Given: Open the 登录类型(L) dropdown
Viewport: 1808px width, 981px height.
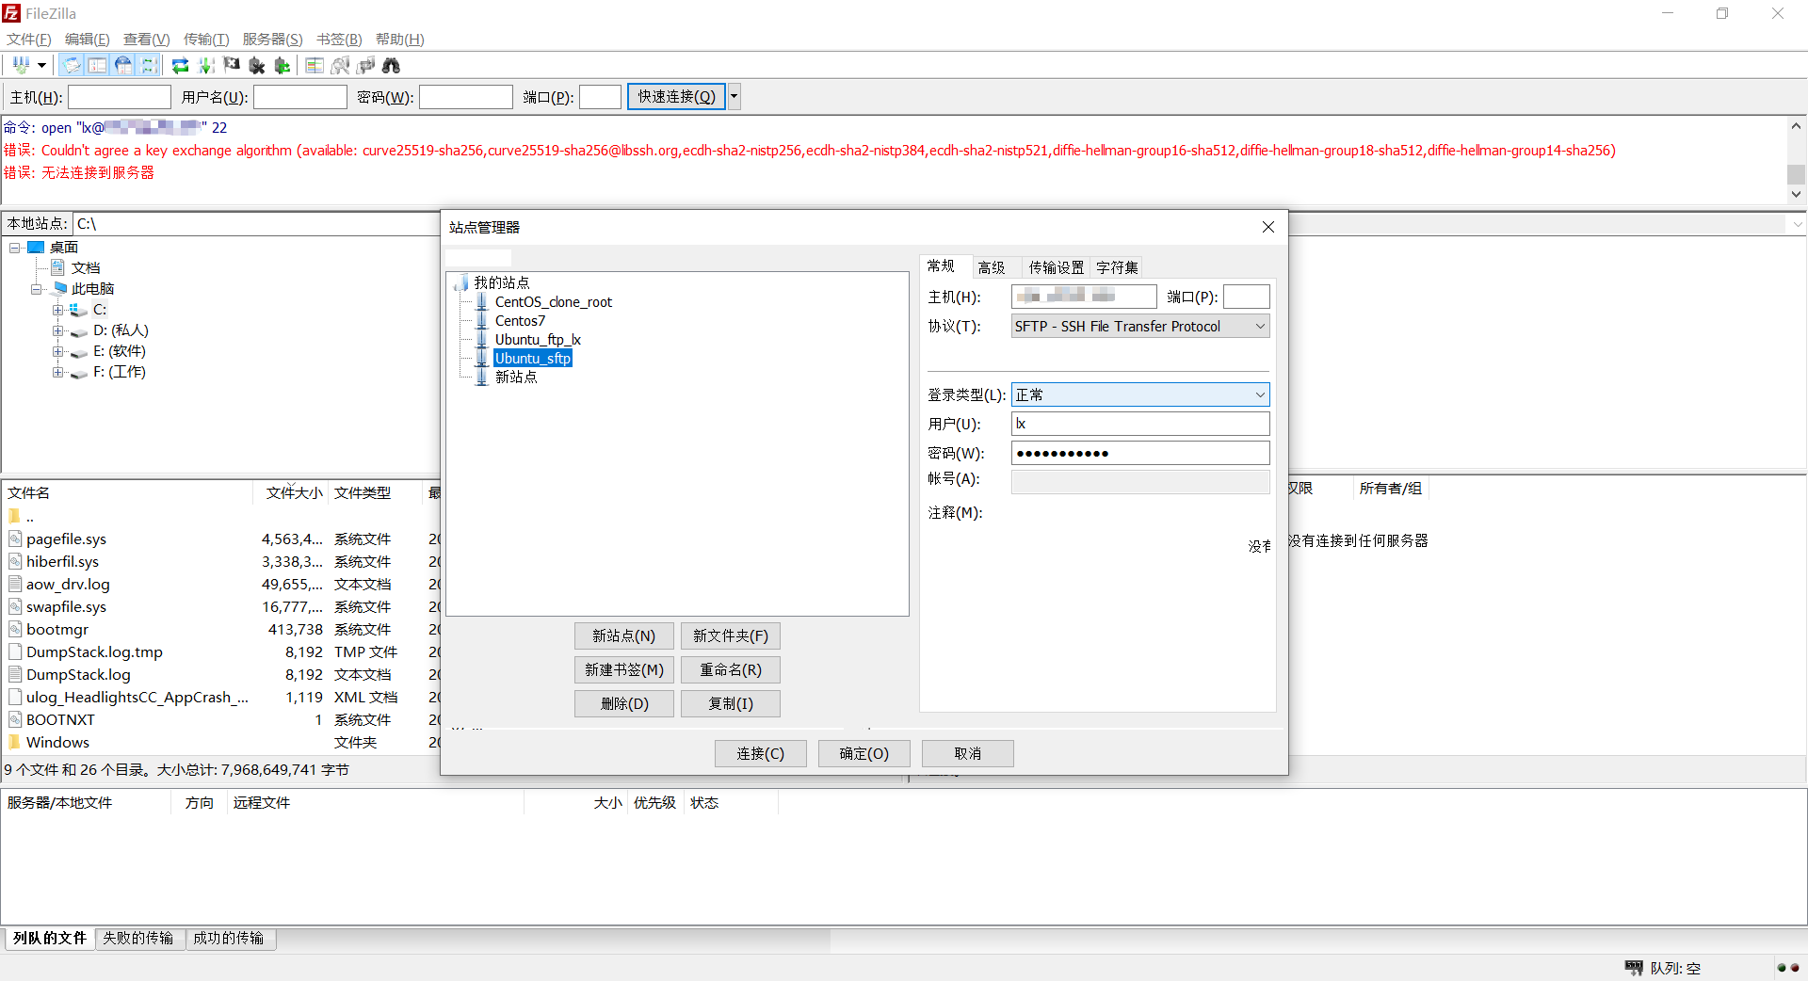Looking at the screenshot, I should point(1140,395).
